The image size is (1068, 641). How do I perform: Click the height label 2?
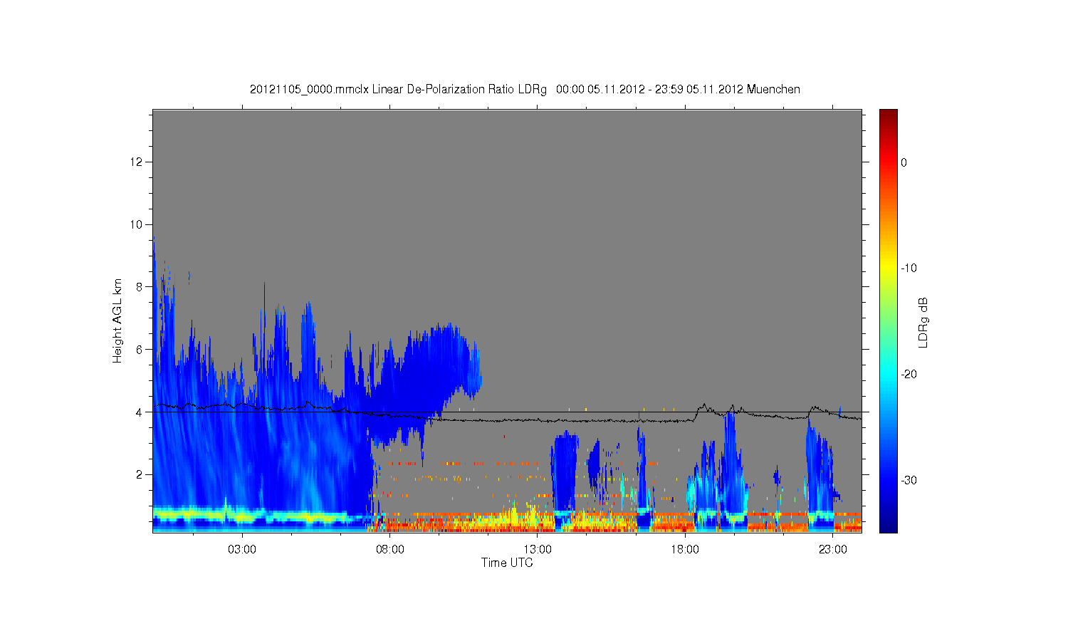[x=140, y=474]
